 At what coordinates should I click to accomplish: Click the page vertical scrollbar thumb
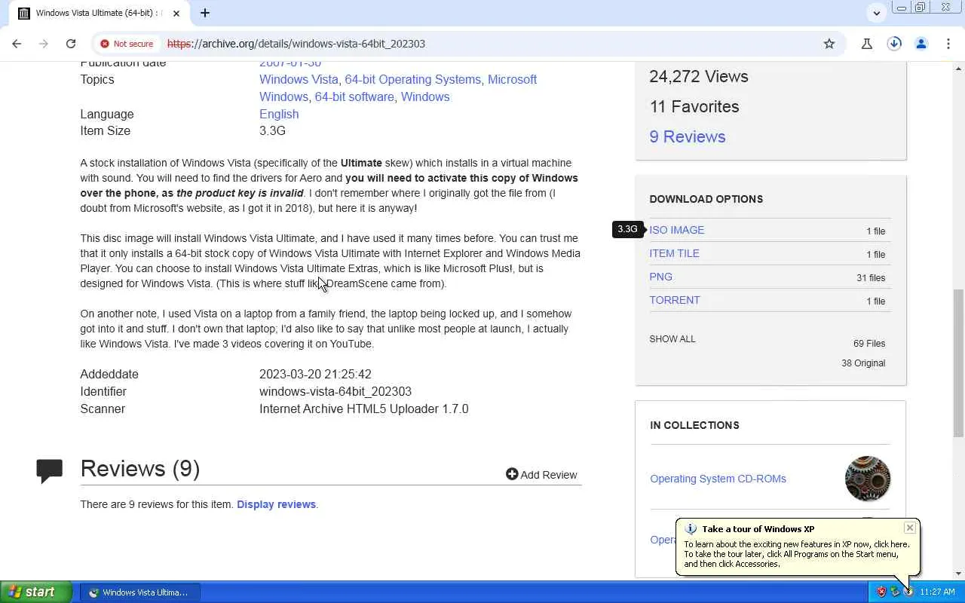pyautogui.click(x=958, y=363)
